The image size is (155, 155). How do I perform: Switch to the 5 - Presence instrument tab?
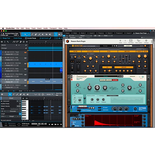100,33
